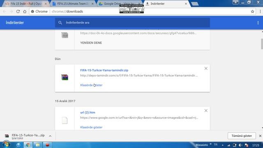The image size is (263, 148).
Task: Click the scrollbar down arrow
Action: (x=262, y=128)
